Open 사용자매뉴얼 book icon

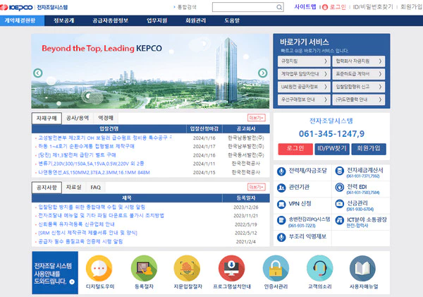[363, 268]
